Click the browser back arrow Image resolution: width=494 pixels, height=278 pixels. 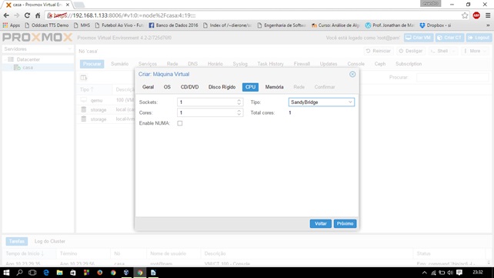pos(6,15)
